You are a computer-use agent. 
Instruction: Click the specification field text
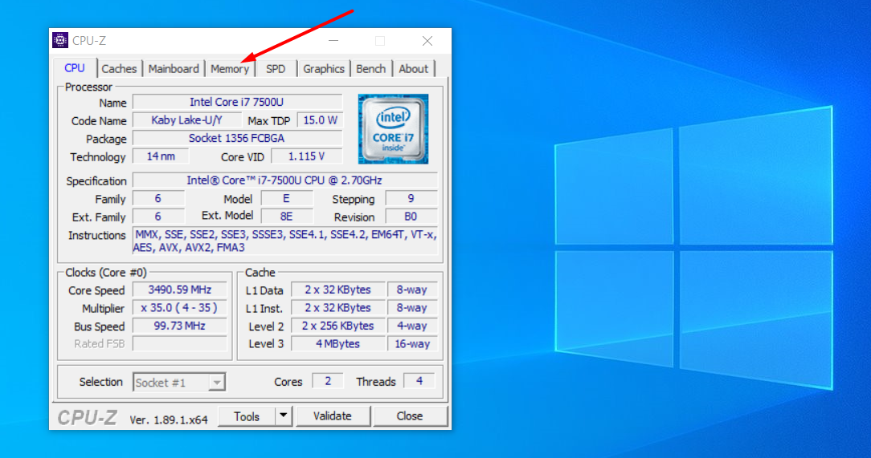[x=285, y=180]
